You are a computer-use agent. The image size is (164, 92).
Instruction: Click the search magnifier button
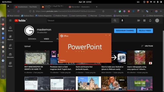(115, 20)
